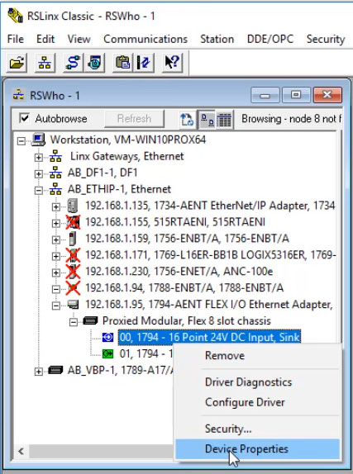Open the Communications menu
This screenshot has width=353, height=474.
tap(145, 39)
